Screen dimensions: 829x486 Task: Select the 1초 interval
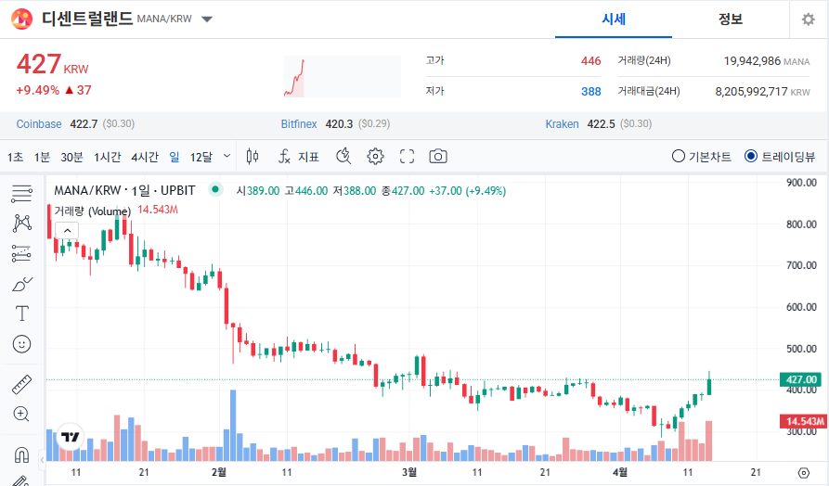15,157
